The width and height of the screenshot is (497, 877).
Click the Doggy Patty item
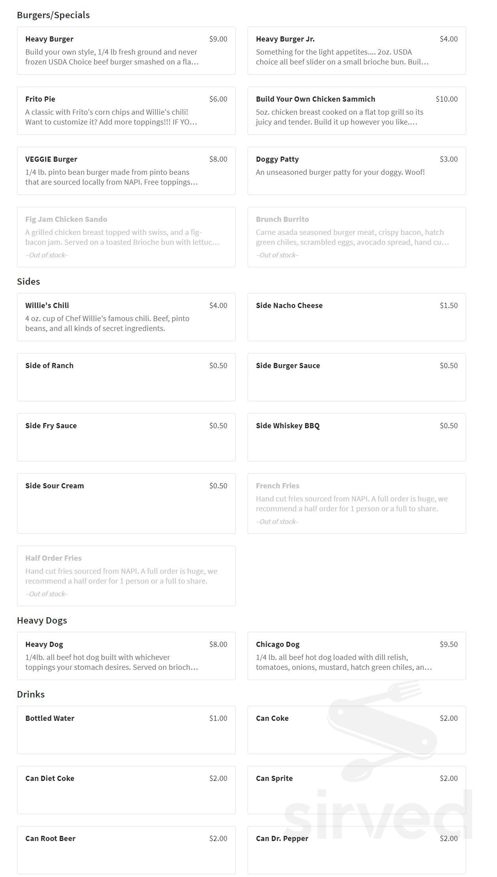pyautogui.click(x=356, y=171)
